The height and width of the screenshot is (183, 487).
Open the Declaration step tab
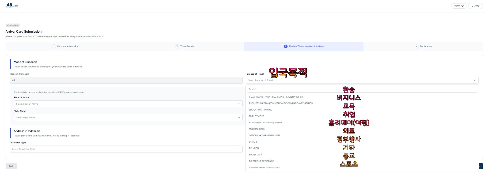[423, 46]
